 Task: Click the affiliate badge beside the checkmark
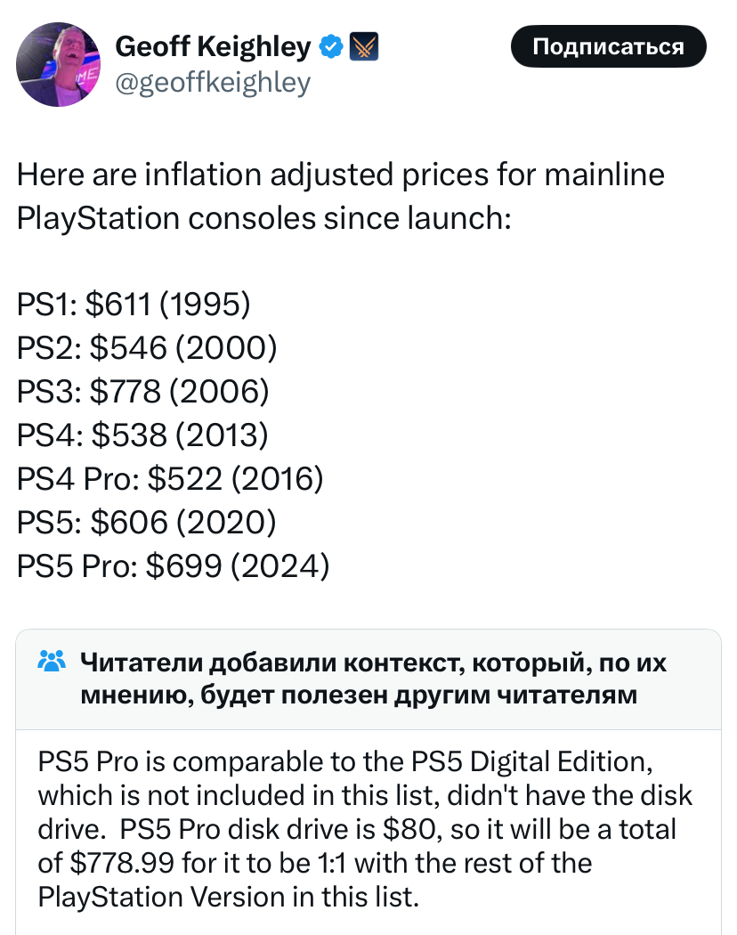coord(365,45)
